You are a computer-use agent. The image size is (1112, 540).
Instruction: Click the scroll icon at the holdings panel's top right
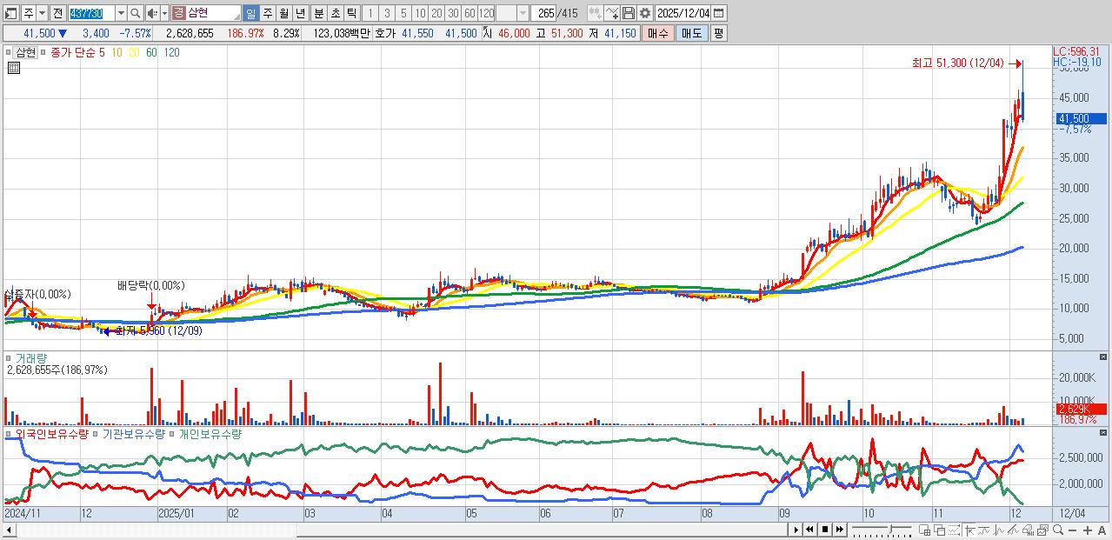[1103, 433]
